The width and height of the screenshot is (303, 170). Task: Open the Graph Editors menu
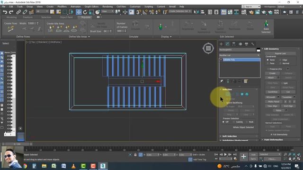(x=91, y=7)
